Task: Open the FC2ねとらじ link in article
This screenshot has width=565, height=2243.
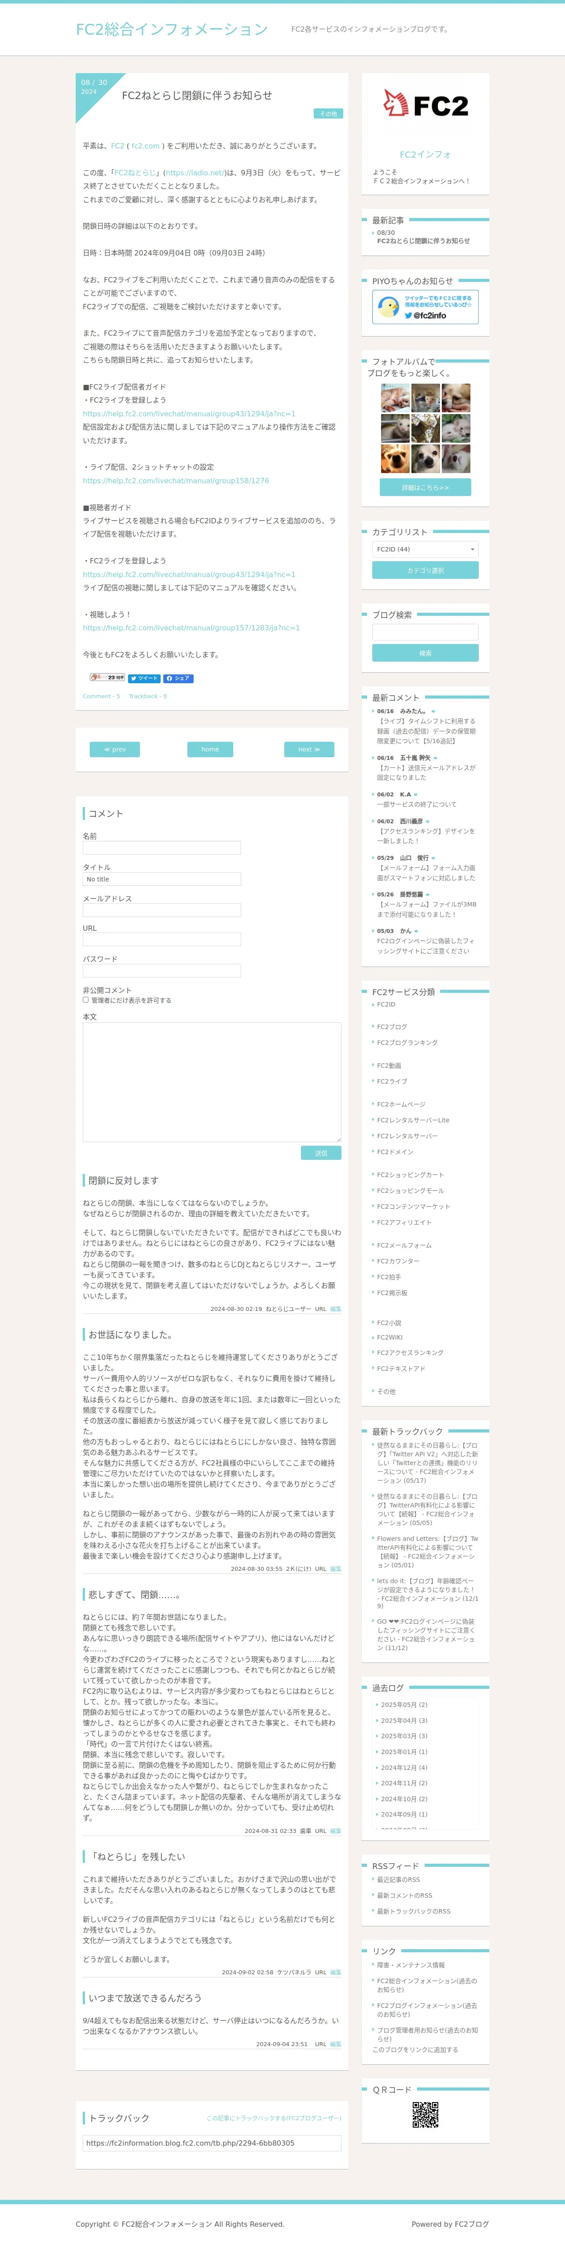Action: click(136, 172)
